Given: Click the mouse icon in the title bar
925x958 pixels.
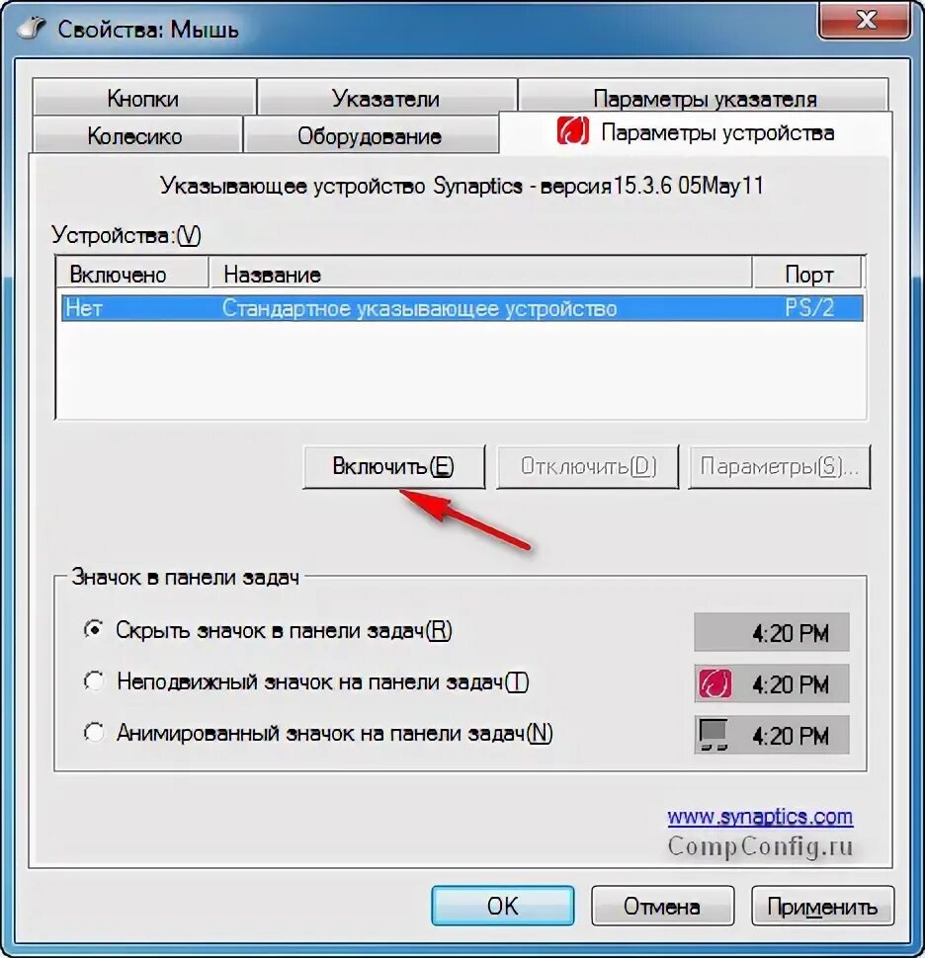Looking at the screenshot, I should pyautogui.click(x=32, y=29).
